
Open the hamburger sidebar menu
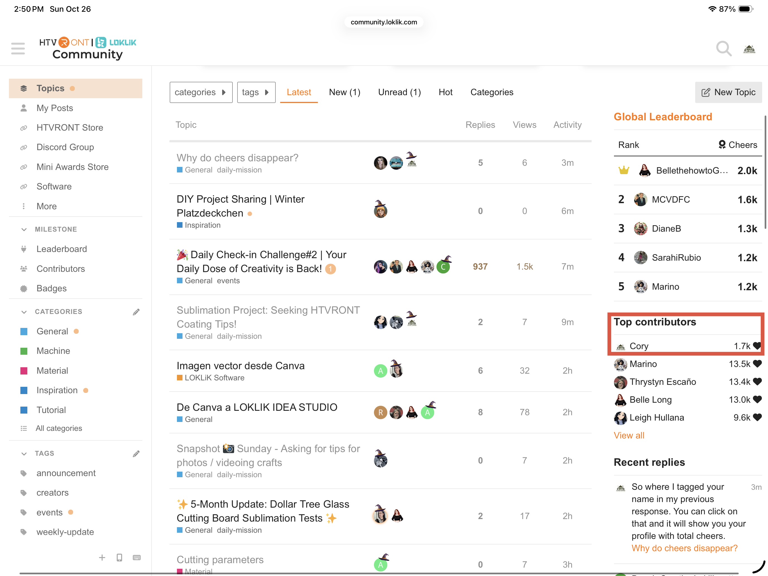click(18, 48)
